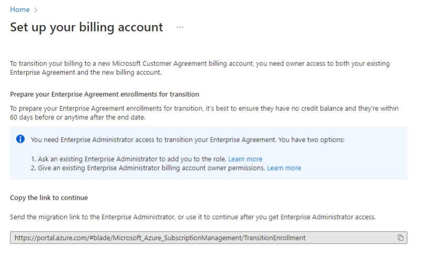Click the Copy the link to continue heading
423x273 pixels.
49,198
